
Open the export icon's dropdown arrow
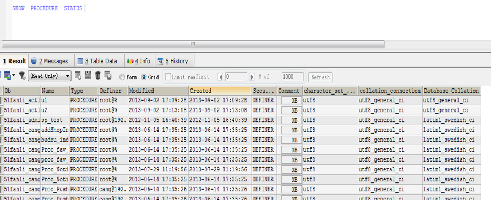tap(13, 76)
